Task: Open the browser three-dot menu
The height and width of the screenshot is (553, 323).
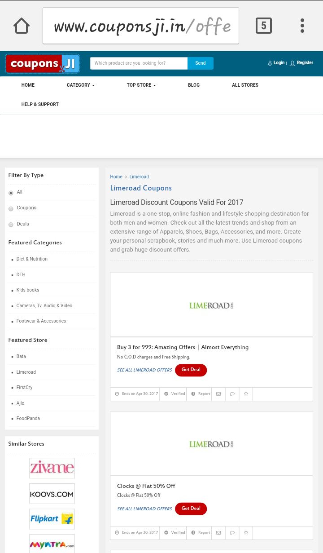Action: 302,26
